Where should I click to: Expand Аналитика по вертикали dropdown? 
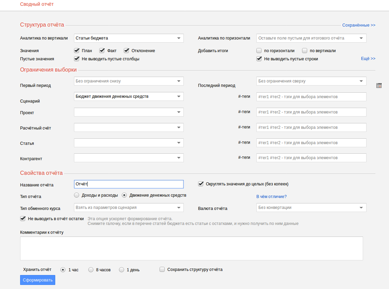click(129, 38)
